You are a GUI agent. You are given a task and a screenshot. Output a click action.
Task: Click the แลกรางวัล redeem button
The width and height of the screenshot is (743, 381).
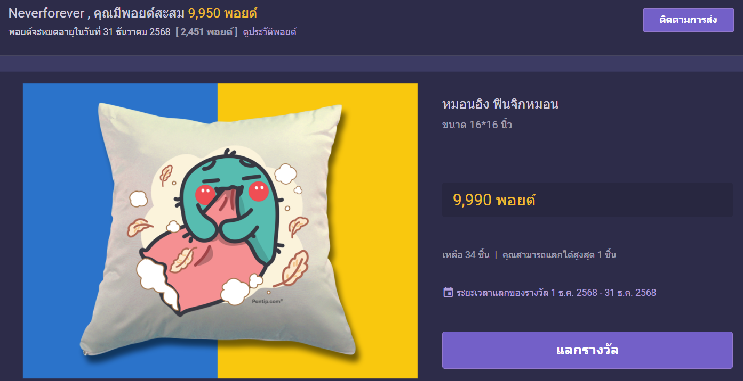click(x=587, y=350)
